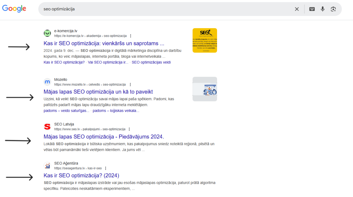Click the SEO Latvija site favicon
Image resolution: width=353 pixels, height=197 pixels.
[47, 127]
